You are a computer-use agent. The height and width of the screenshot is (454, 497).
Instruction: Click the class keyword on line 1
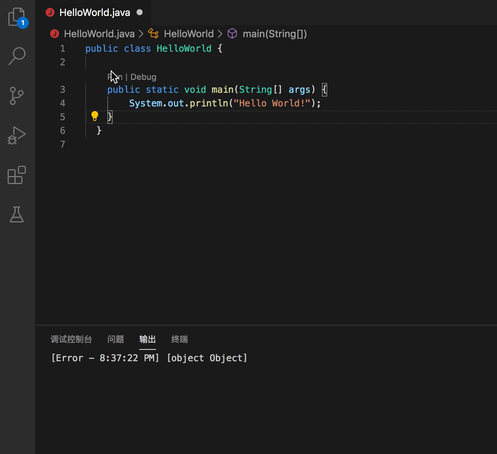click(137, 49)
